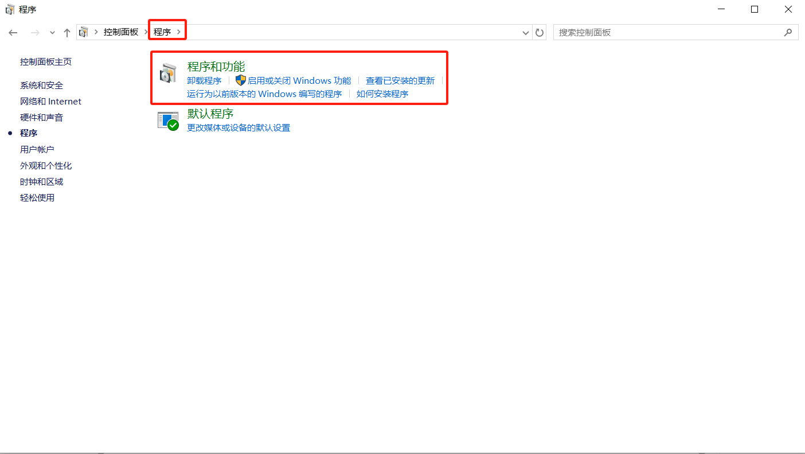The width and height of the screenshot is (805, 454).
Task: Open 系统和安全 category in sidebar
Action: click(41, 86)
